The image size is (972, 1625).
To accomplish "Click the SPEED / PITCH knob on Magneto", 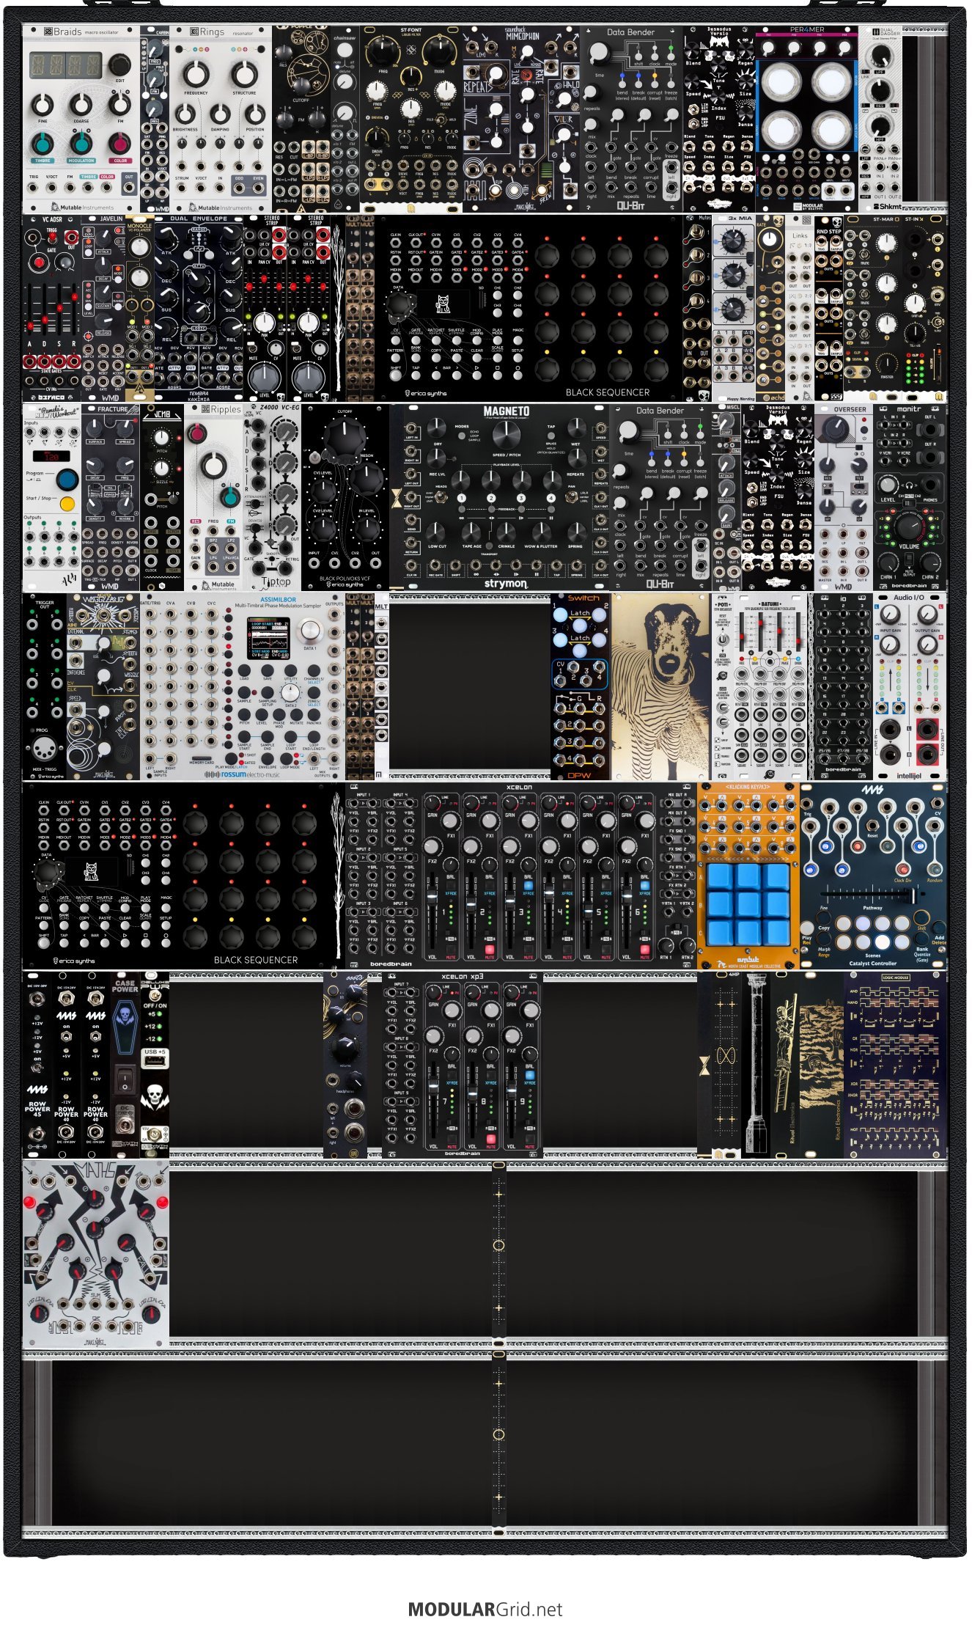I will (505, 437).
